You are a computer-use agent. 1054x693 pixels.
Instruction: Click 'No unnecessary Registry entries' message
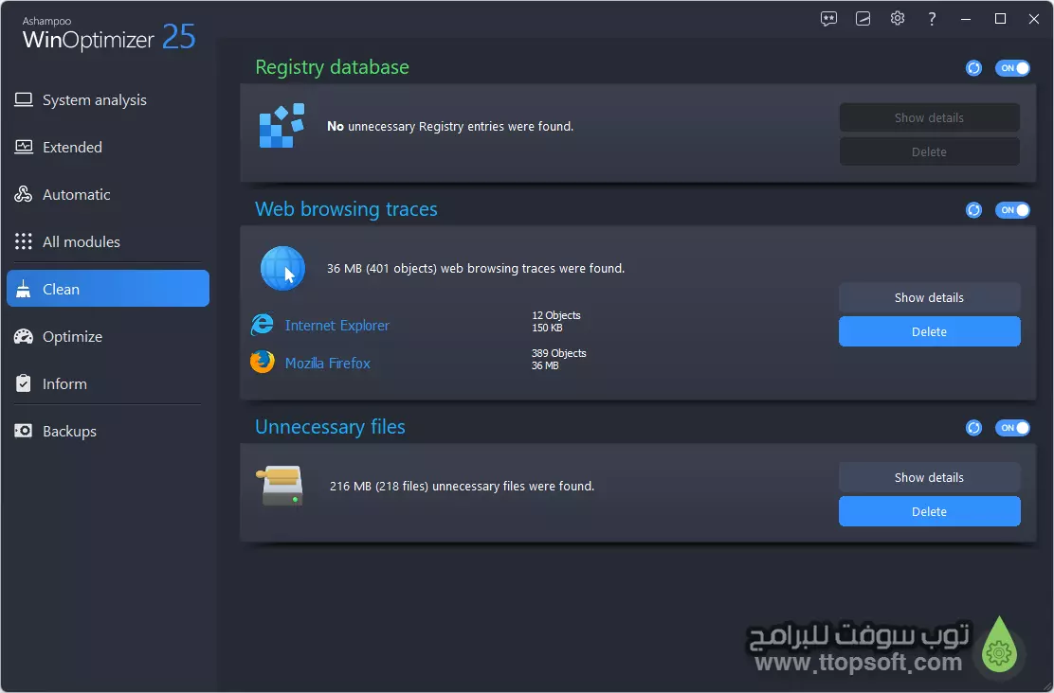[x=450, y=126]
